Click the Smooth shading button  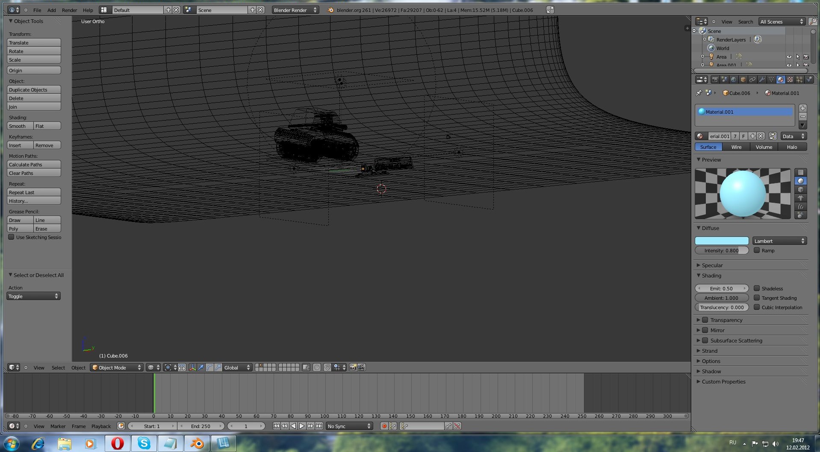click(x=20, y=126)
